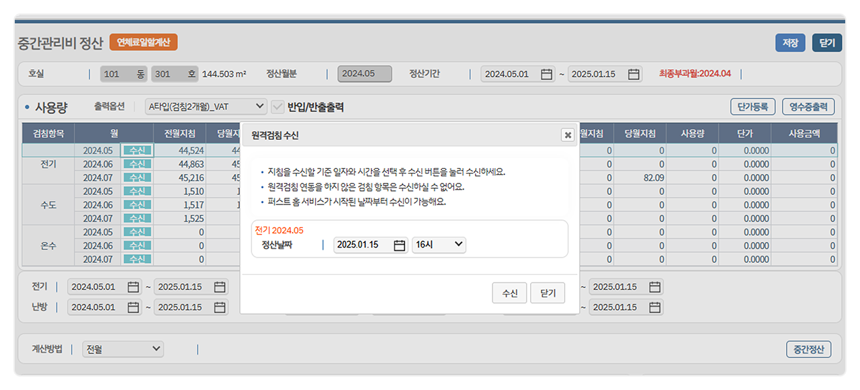The image size is (860, 390).
Task: Click the 정산월분 field showing 2024.05
Action: 364,75
